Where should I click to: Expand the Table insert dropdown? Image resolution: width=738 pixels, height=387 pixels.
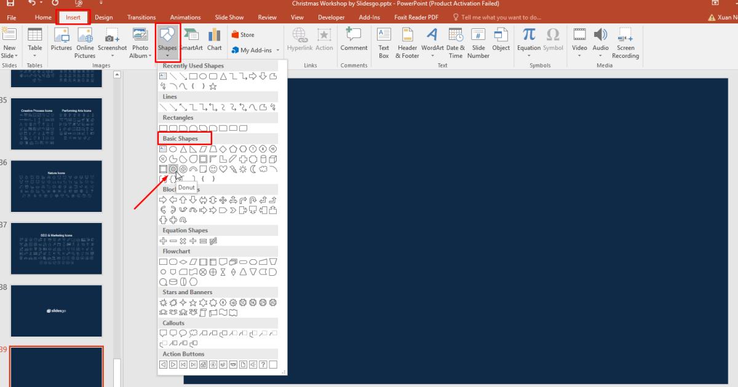pos(35,55)
